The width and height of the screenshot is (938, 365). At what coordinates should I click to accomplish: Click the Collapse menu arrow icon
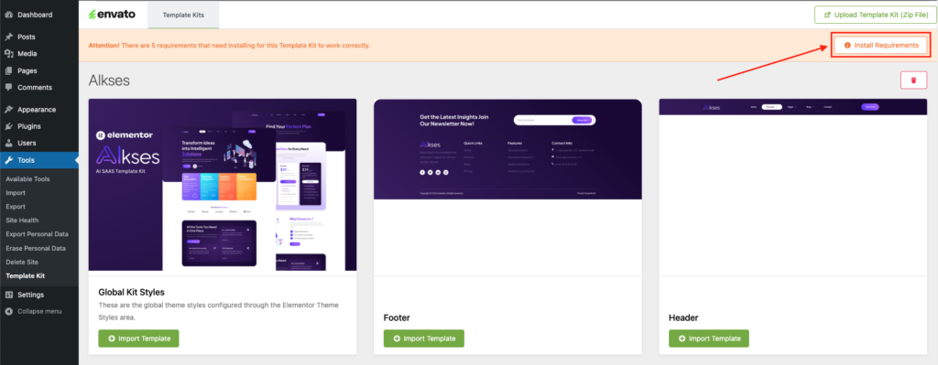(x=9, y=311)
